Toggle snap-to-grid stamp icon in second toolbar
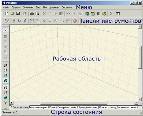 [x=14, y=21]
